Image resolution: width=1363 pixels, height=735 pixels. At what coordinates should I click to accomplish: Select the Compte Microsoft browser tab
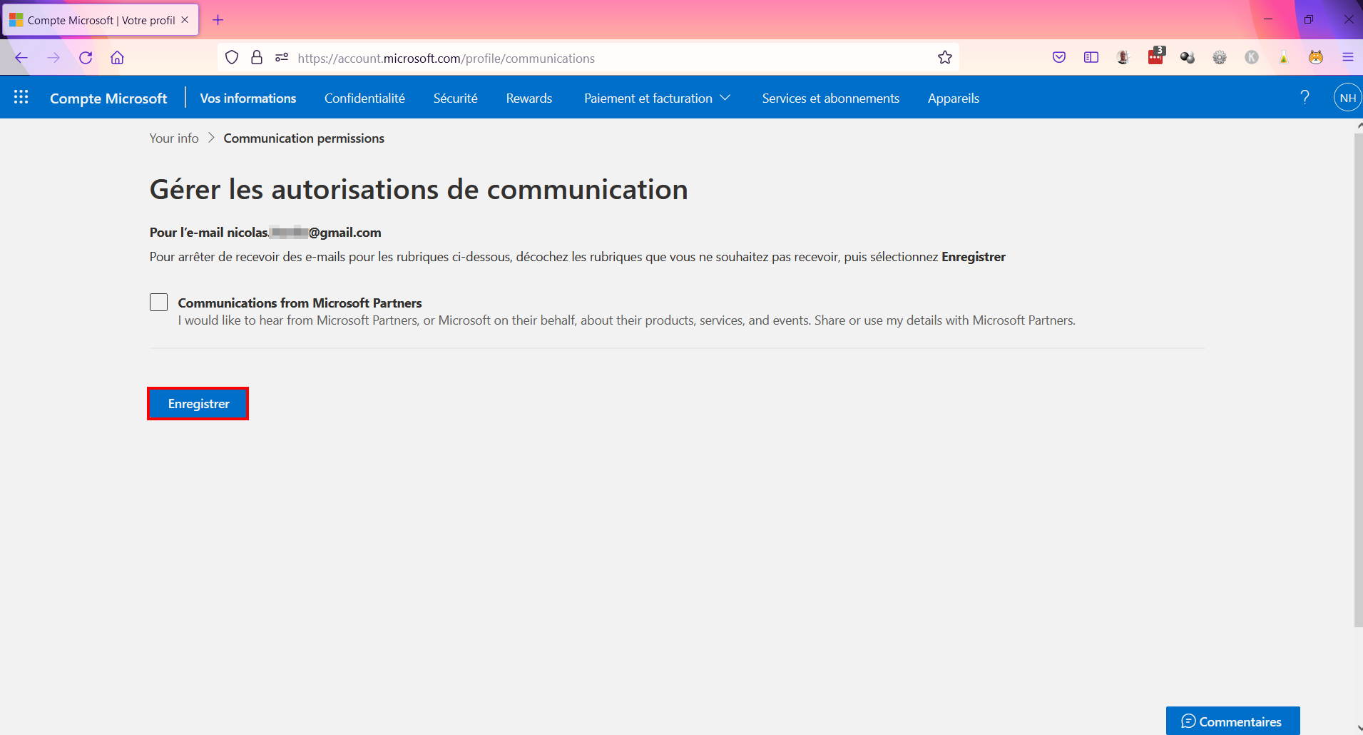[x=101, y=20]
